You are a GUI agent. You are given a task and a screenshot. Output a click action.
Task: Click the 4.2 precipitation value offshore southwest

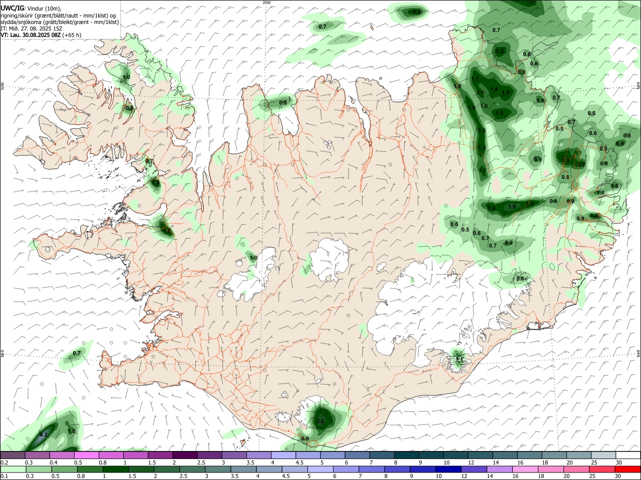tap(44, 434)
